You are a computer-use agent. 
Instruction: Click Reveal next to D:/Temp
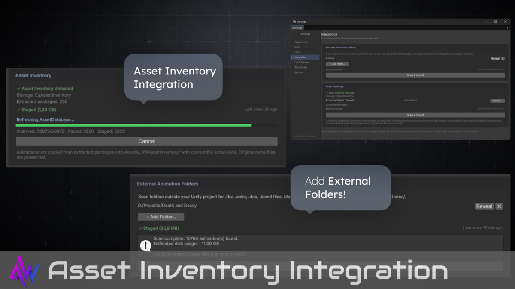[x=495, y=59]
